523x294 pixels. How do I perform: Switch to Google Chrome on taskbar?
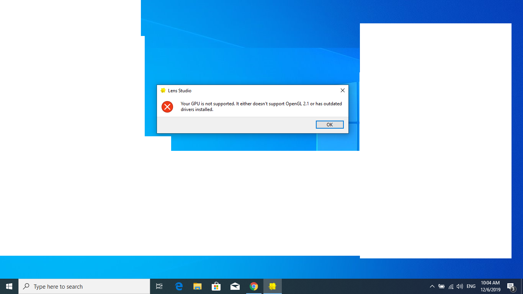pyautogui.click(x=254, y=286)
